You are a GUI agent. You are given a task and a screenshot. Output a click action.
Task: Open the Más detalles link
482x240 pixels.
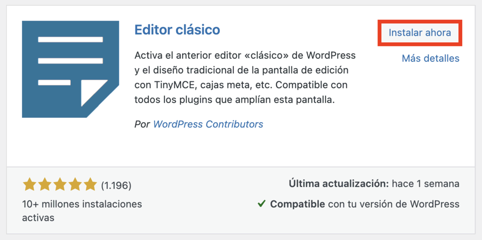[431, 58]
